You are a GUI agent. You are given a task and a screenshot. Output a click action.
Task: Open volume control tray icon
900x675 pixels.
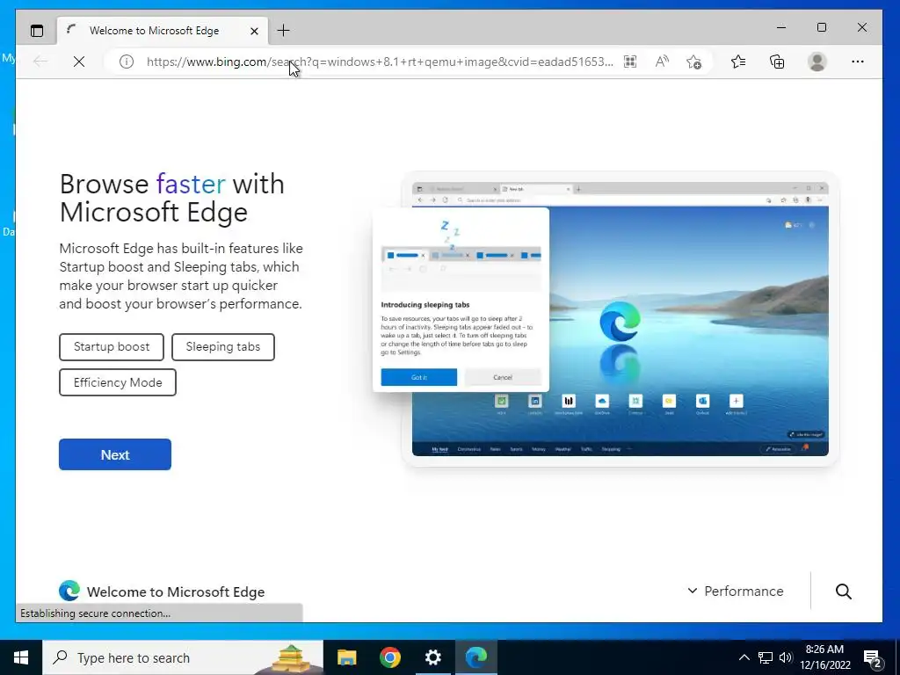click(x=786, y=657)
